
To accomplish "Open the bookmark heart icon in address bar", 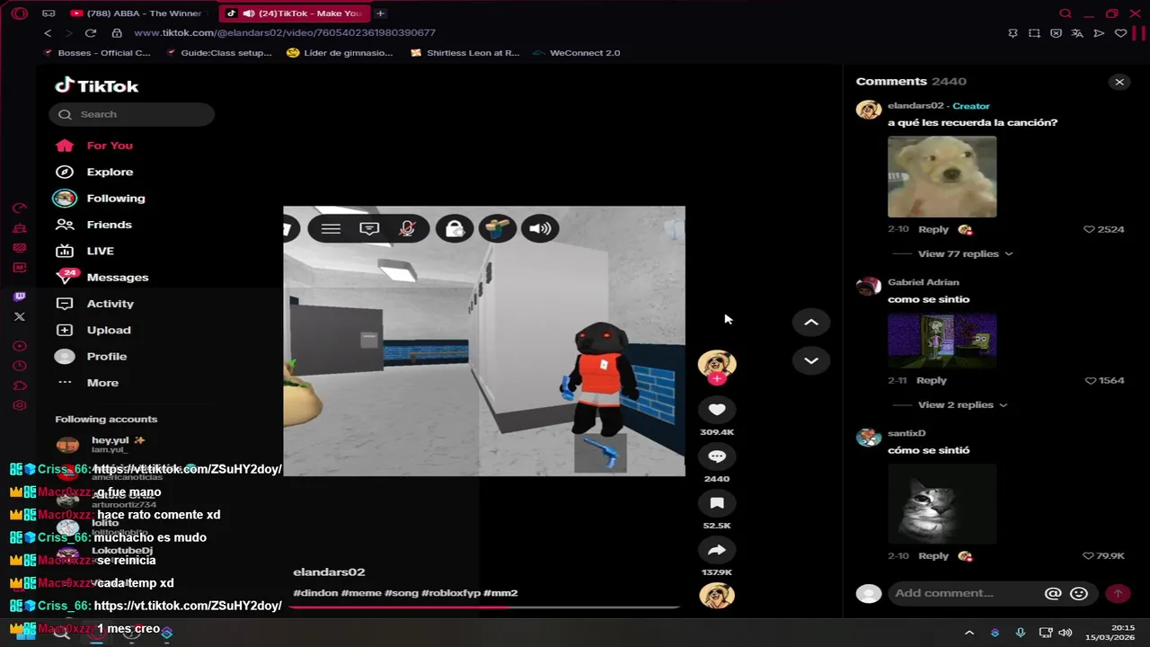I will coord(1120,33).
